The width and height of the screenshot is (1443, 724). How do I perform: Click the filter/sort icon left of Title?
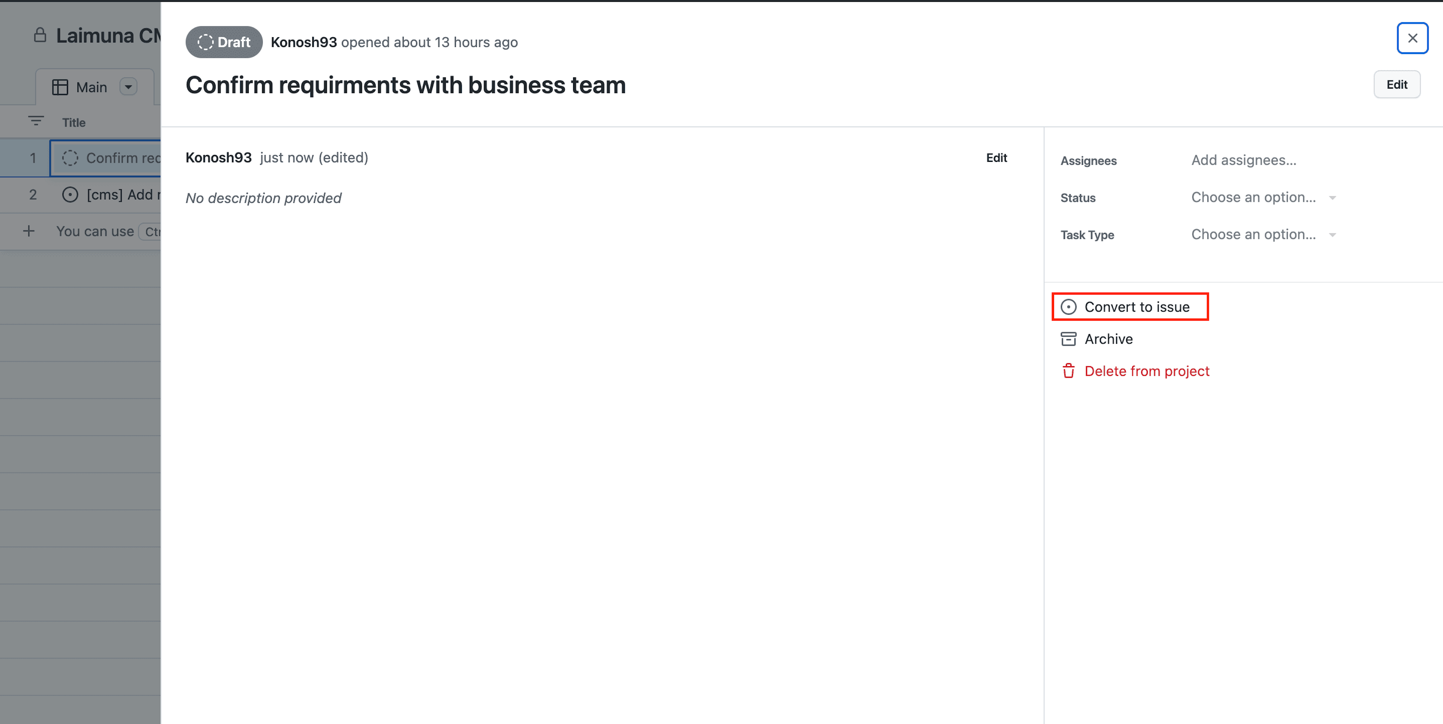pyautogui.click(x=35, y=121)
